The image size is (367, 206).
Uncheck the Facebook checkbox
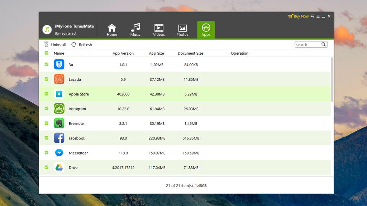pos(47,138)
